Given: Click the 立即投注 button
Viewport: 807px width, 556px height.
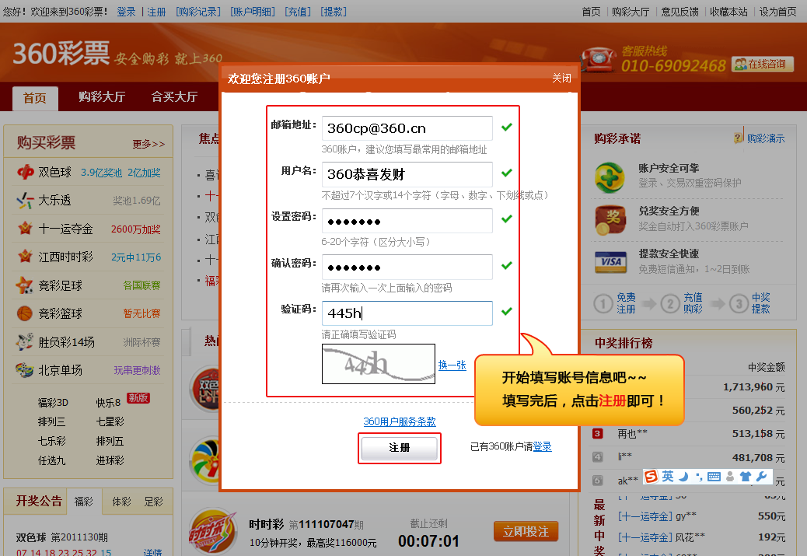Looking at the screenshot, I should point(526,532).
